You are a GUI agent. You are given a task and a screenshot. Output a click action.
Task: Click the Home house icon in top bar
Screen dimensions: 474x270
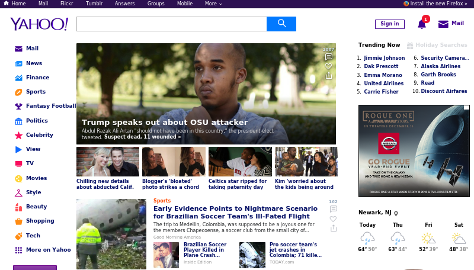coord(6,4)
